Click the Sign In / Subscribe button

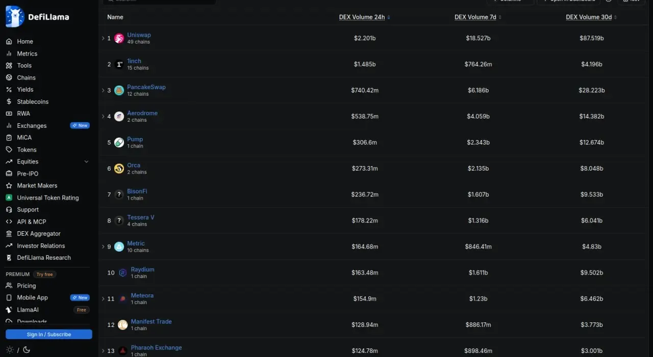[x=49, y=335]
